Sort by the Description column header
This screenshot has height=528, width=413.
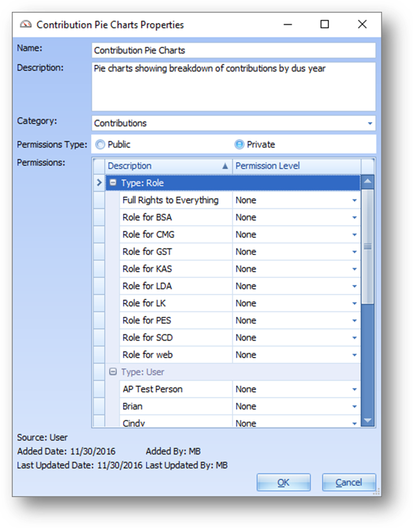point(168,165)
